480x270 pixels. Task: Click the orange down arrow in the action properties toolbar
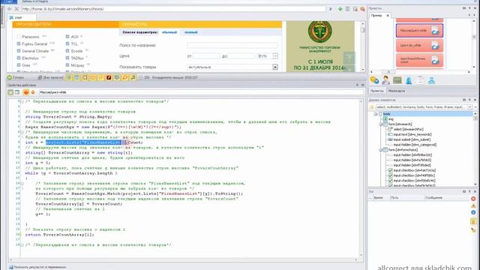point(33,92)
